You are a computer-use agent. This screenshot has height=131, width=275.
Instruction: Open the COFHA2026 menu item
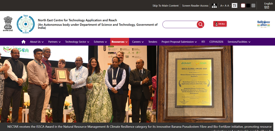[x=216, y=42]
